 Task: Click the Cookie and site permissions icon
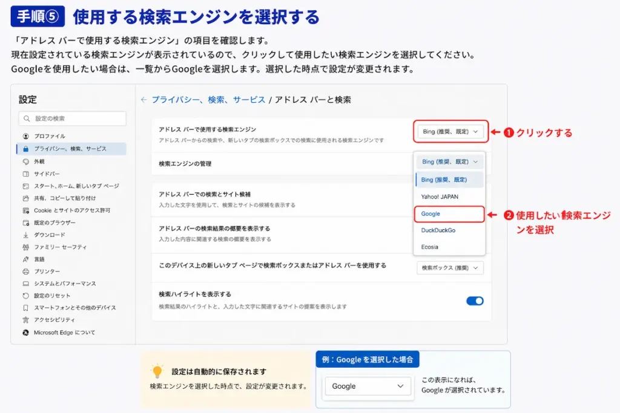pos(25,210)
